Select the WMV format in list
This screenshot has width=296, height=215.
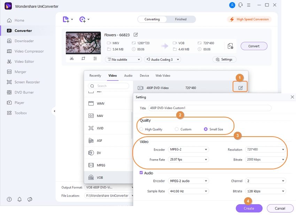pyautogui.click(x=109, y=103)
